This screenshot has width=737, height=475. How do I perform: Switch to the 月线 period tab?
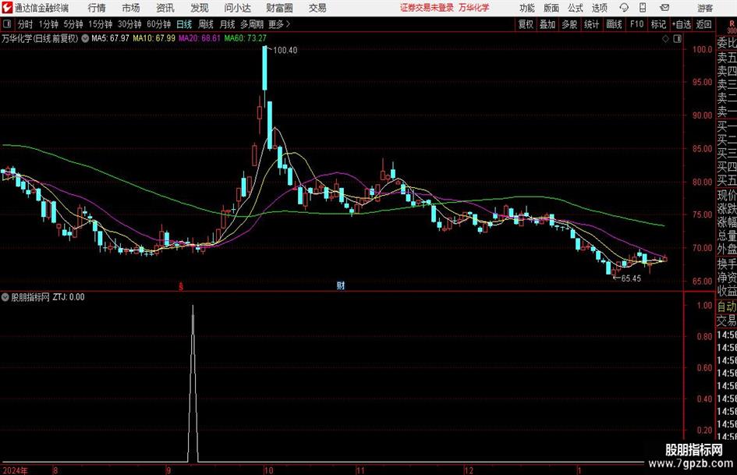227,24
